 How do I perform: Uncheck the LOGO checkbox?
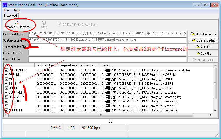[x=6, y=106]
